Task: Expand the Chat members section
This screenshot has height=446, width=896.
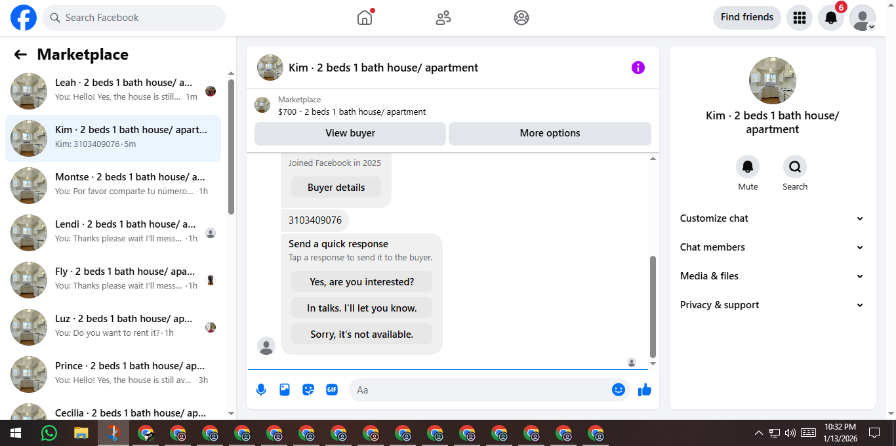Action: pyautogui.click(x=772, y=247)
